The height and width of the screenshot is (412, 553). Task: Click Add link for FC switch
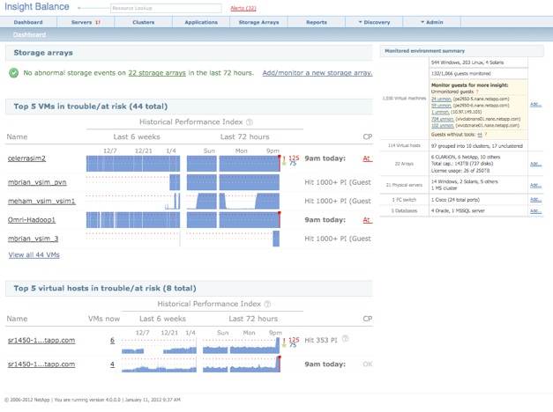pyautogui.click(x=535, y=200)
